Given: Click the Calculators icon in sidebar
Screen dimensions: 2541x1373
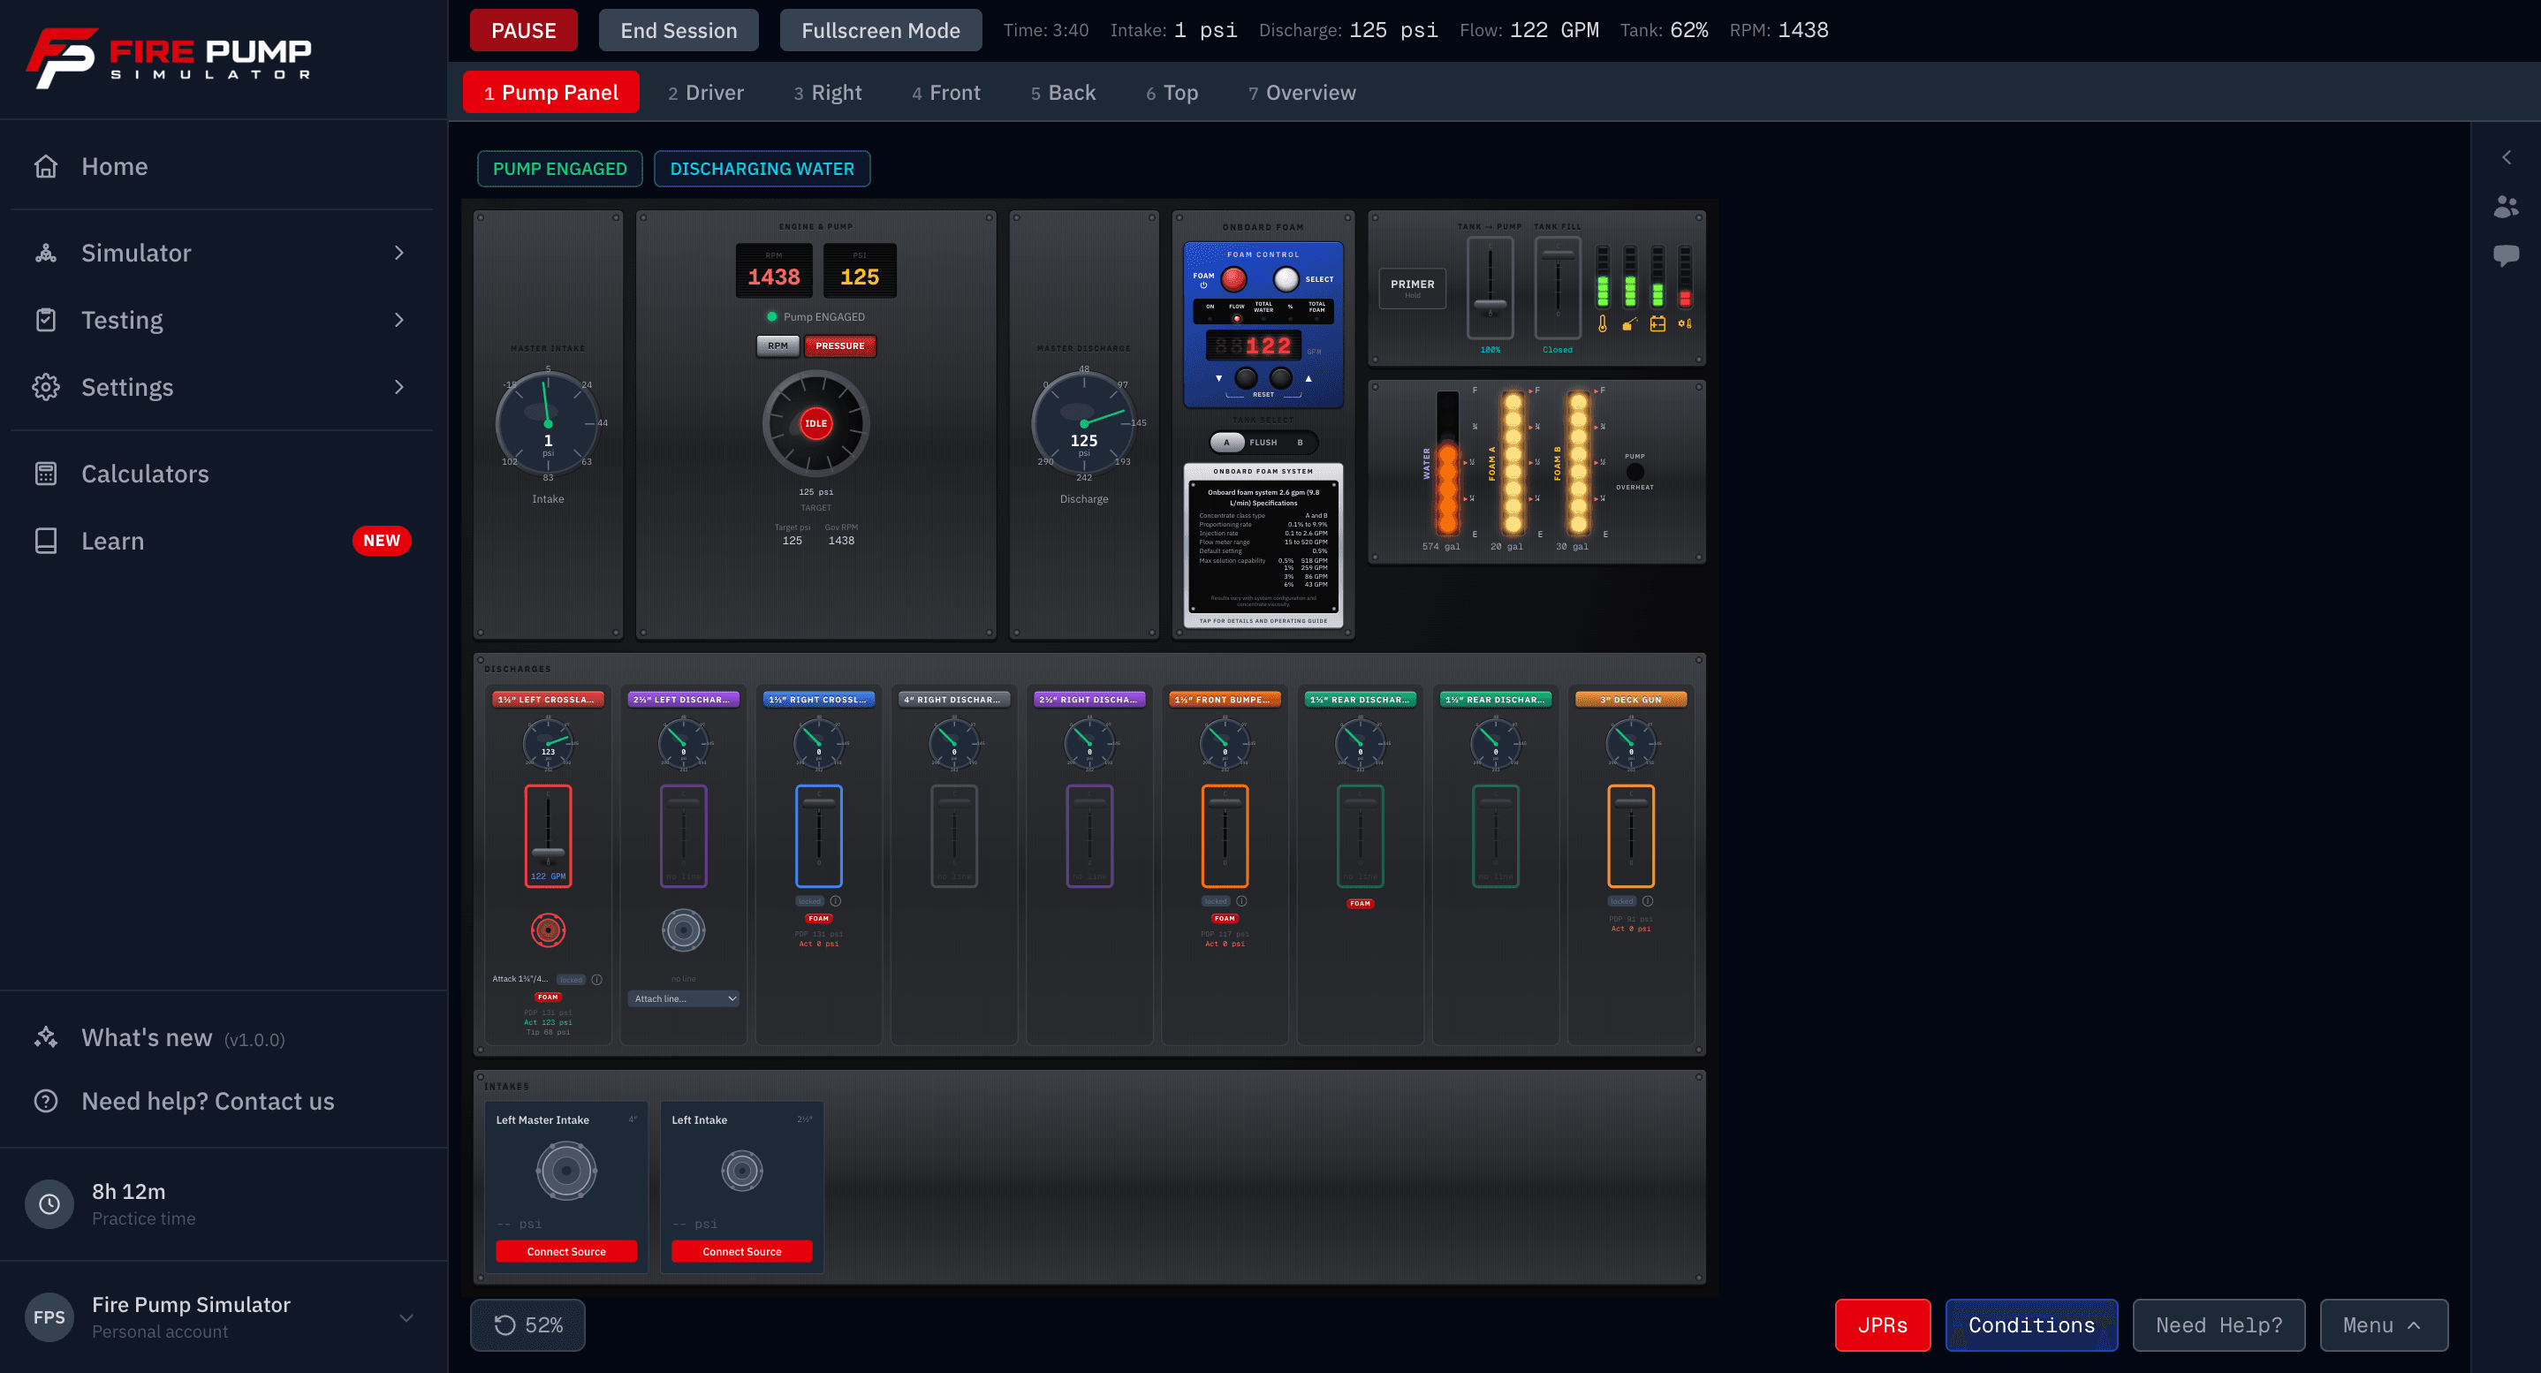Looking at the screenshot, I should tap(45, 474).
